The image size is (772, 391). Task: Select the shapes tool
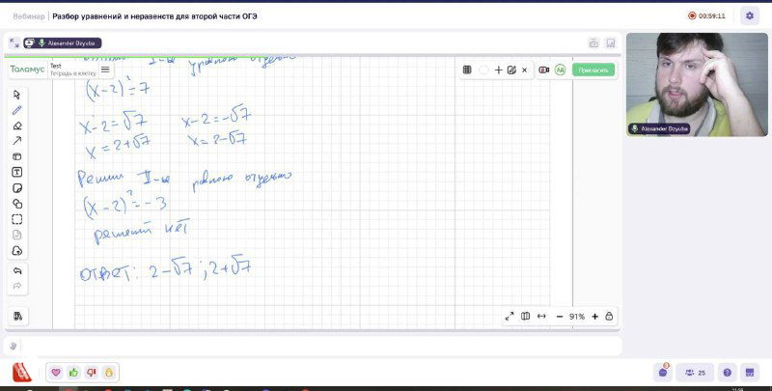tap(17, 204)
